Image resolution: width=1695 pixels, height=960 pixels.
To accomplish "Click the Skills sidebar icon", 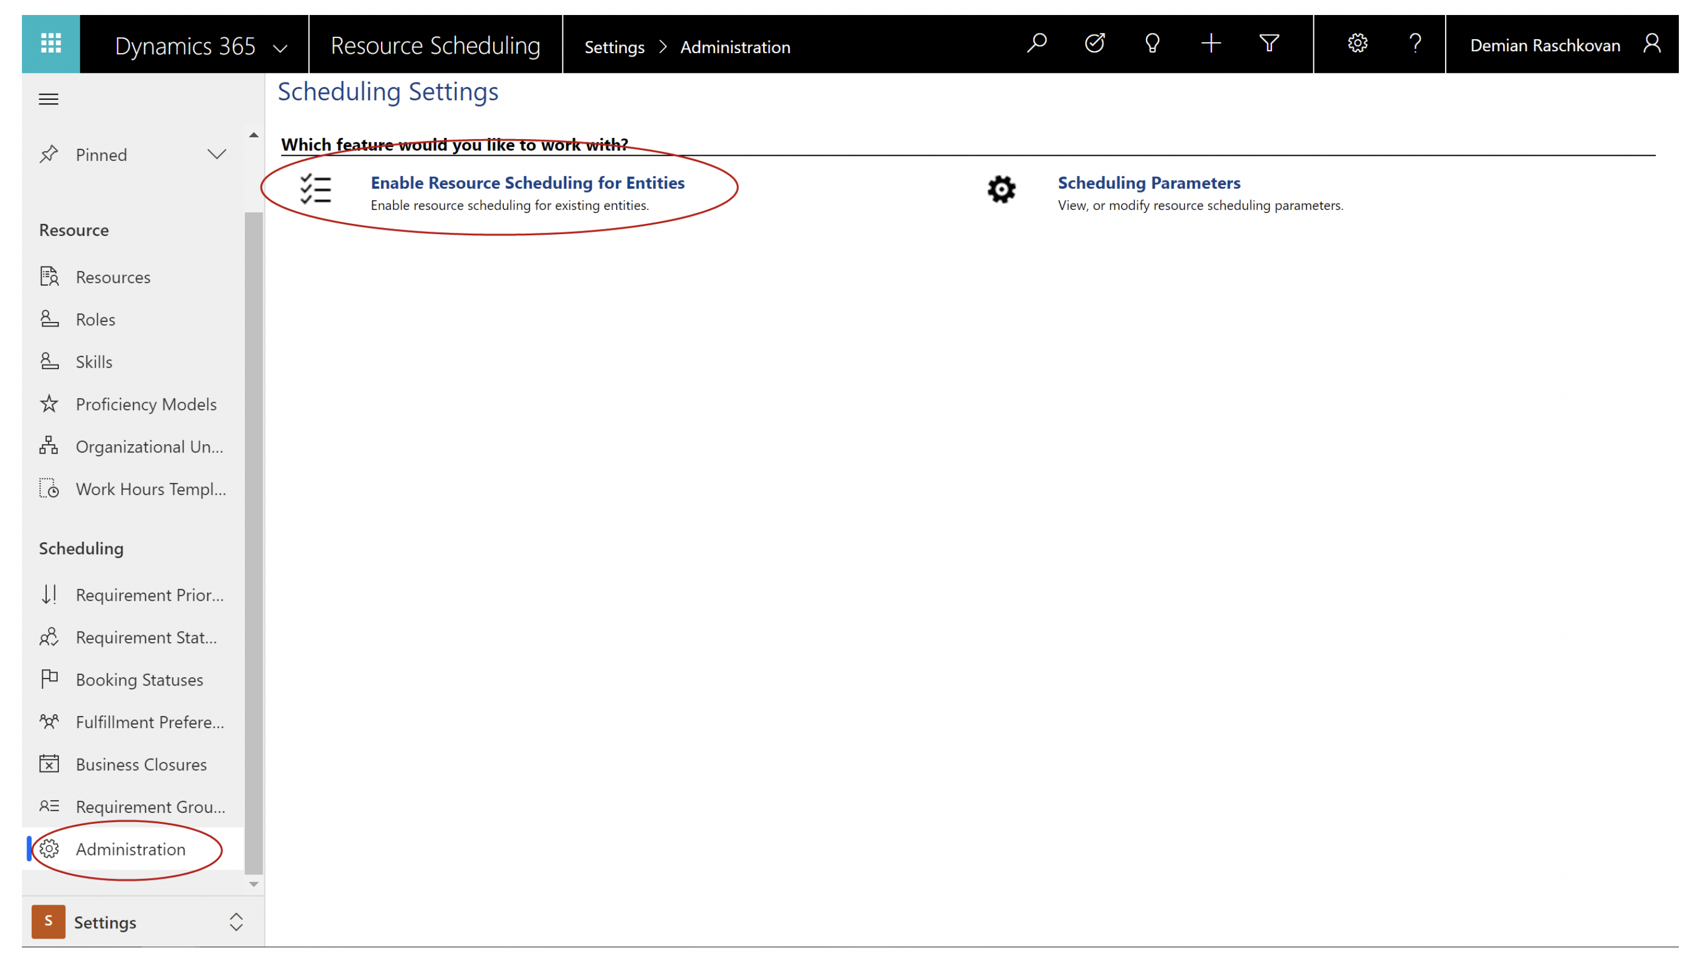I will click(50, 361).
